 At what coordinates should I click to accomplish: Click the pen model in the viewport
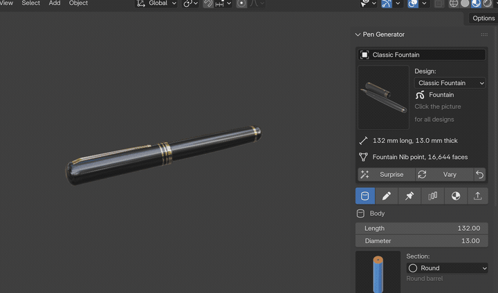coord(163,155)
